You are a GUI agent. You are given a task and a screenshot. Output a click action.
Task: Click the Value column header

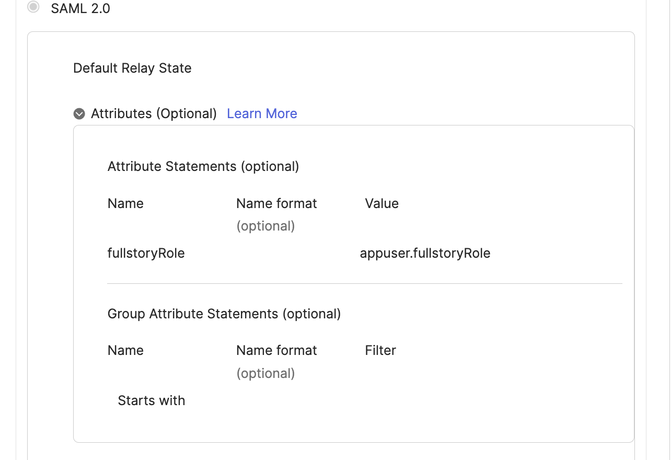(381, 203)
